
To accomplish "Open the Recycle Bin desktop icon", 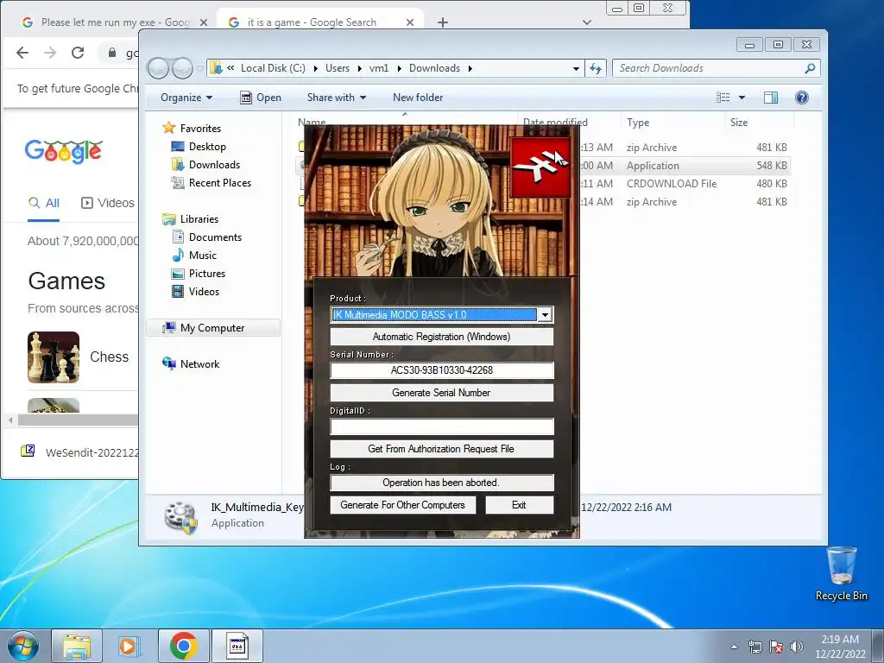I will (841, 574).
